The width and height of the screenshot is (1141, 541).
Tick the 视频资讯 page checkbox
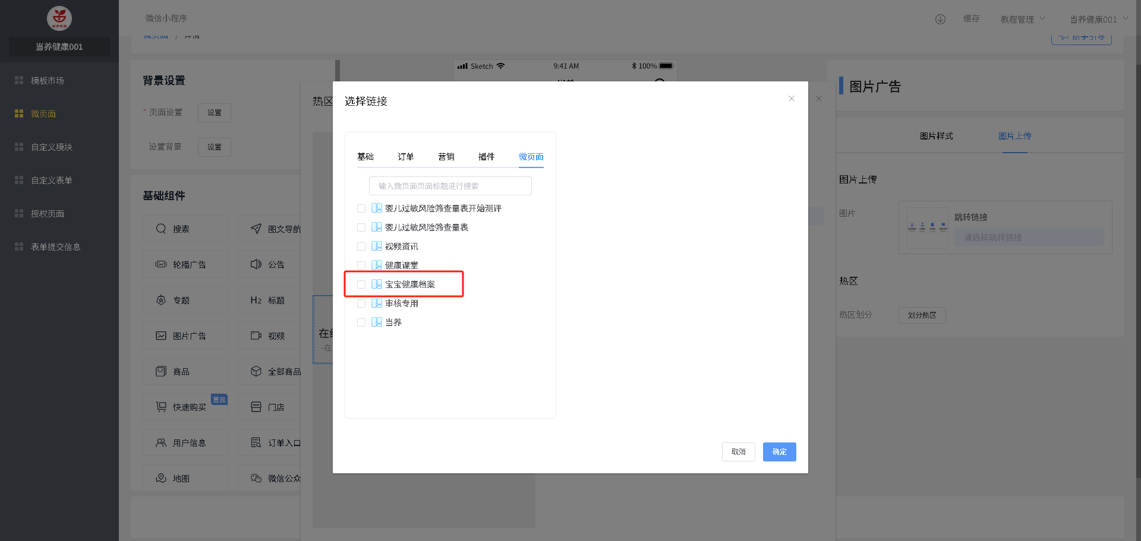(x=361, y=246)
